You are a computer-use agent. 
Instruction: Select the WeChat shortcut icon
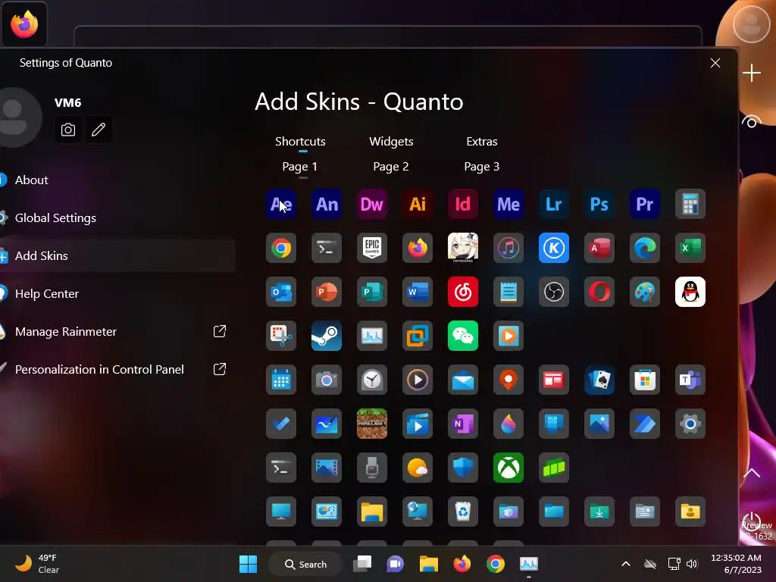click(463, 336)
